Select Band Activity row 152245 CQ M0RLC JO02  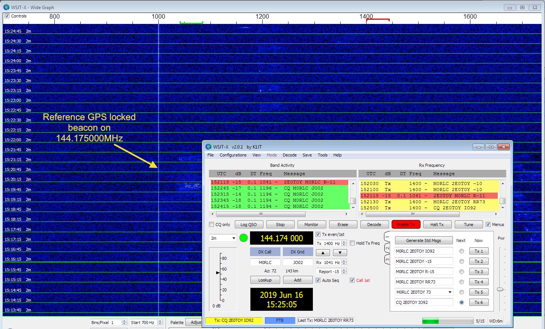pos(279,188)
